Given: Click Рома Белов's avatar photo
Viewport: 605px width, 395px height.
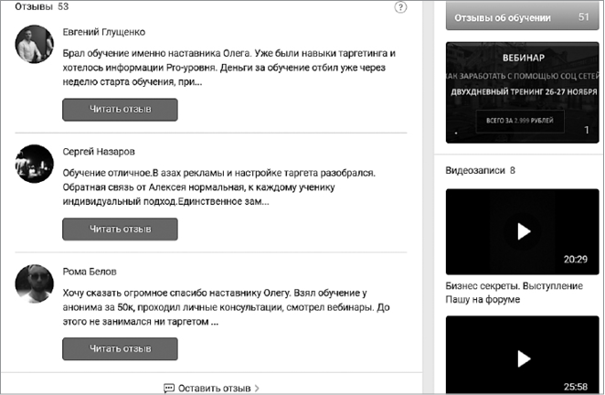Looking at the screenshot, I should (35, 283).
